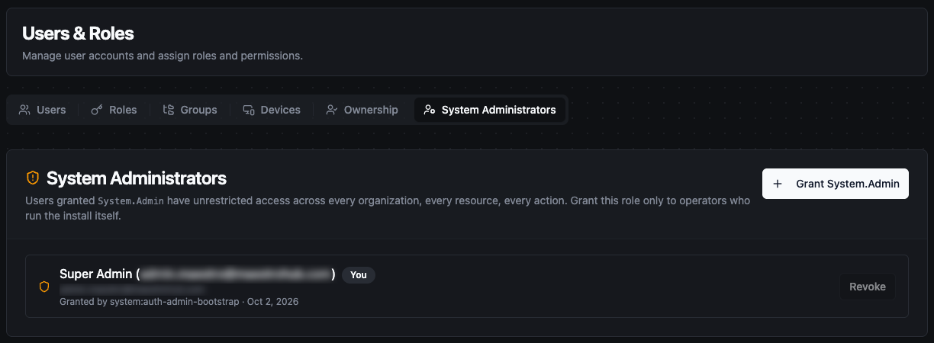Viewport: 934px width, 343px height.
Task: Switch to the Roles tab
Action: click(x=114, y=110)
